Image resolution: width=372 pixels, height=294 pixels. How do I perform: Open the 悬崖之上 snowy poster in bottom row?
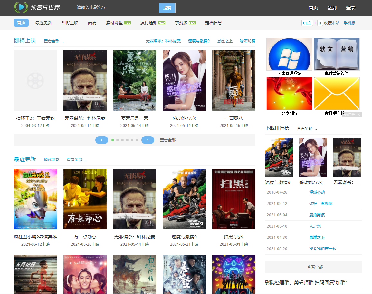pos(184,274)
